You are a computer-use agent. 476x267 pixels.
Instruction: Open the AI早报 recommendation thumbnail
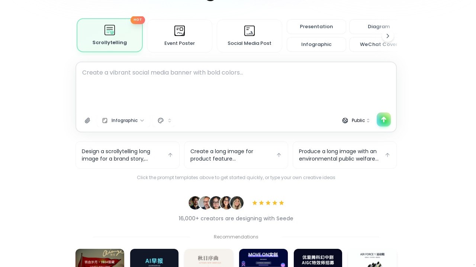coord(154,258)
